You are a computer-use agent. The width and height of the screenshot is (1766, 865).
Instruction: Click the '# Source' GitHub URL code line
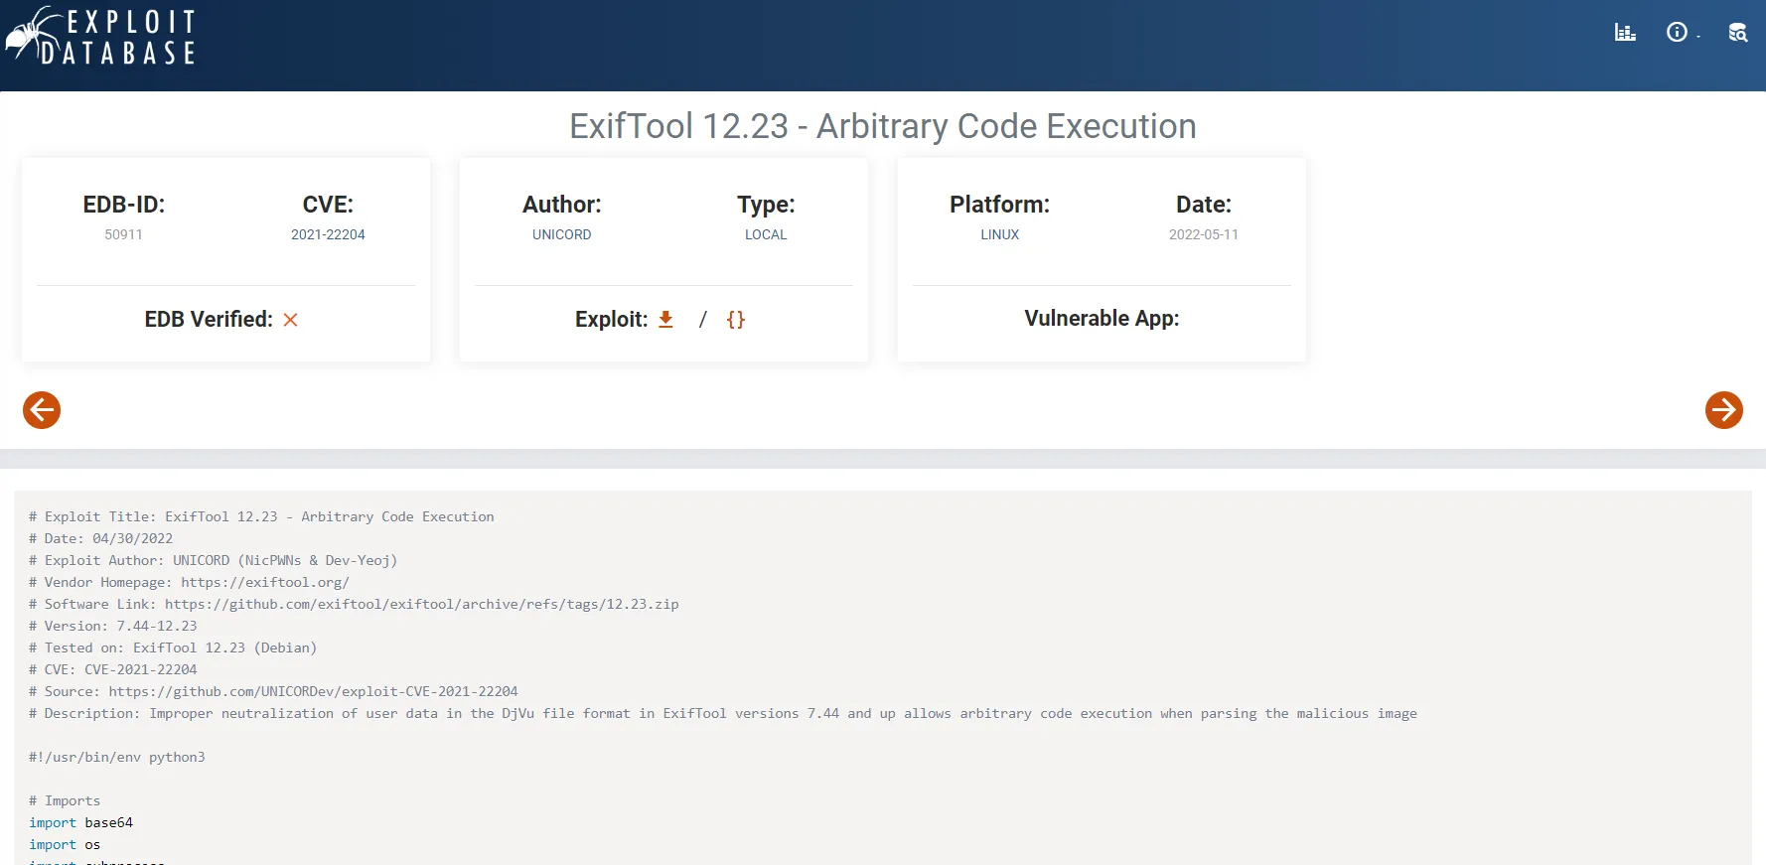pos(273,691)
